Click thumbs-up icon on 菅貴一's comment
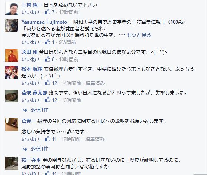This screenshot has width=207, height=175. click(48, 139)
